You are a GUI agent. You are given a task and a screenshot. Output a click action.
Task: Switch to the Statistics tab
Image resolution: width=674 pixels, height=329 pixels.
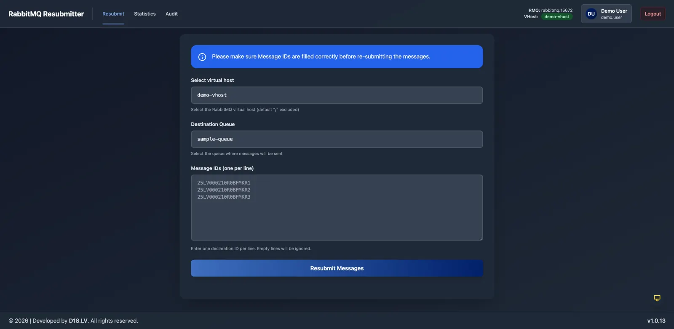click(x=145, y=14)
